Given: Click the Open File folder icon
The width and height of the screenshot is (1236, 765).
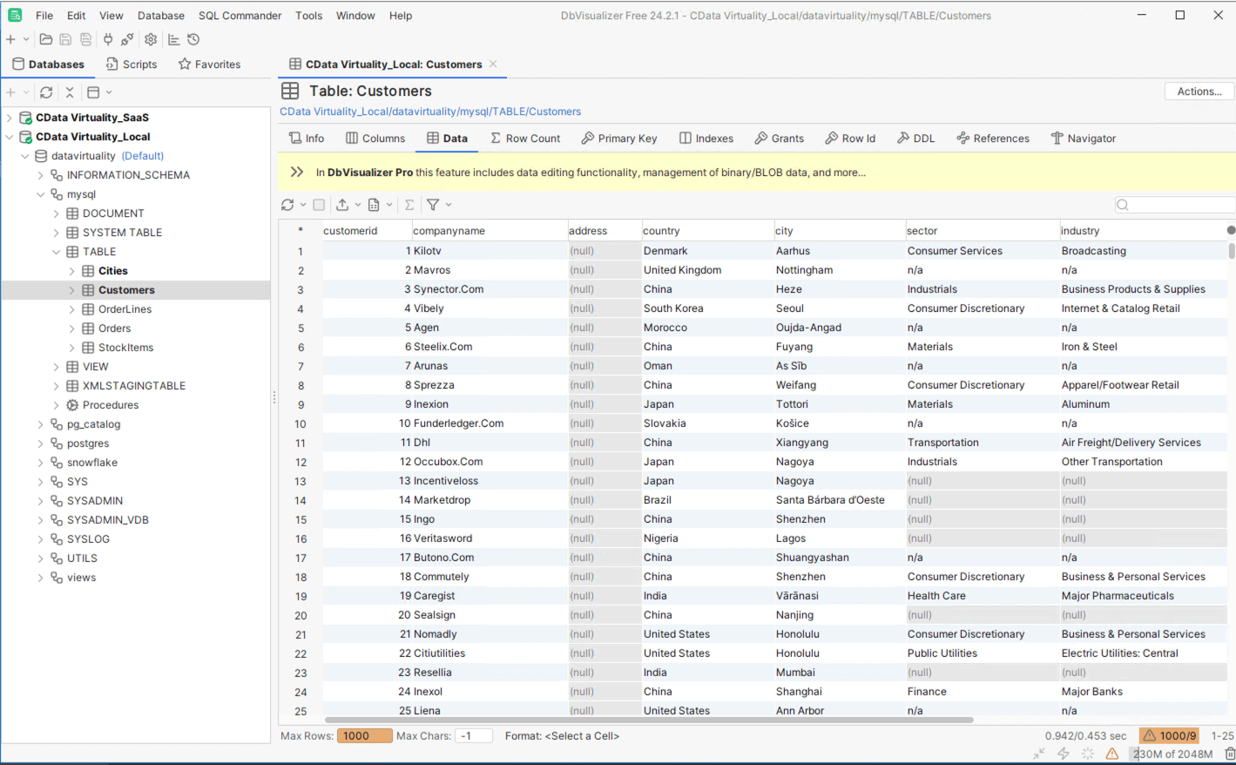Looking at the screenshot, I should pyautogui.click(x=45, y=39).
